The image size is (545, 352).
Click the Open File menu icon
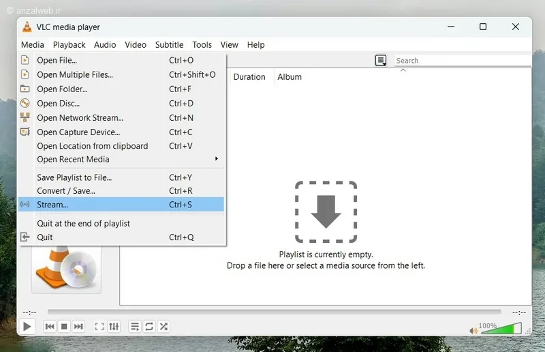[x=25, y=60]
